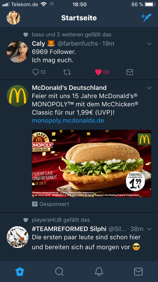Go to the Home tab birdhouse icon

click(x=20, y=272)
